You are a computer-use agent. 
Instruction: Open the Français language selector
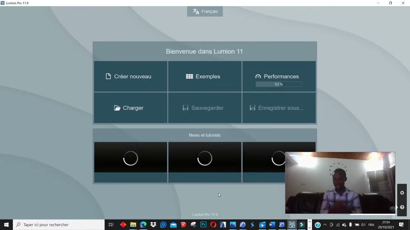coord(205,11)
